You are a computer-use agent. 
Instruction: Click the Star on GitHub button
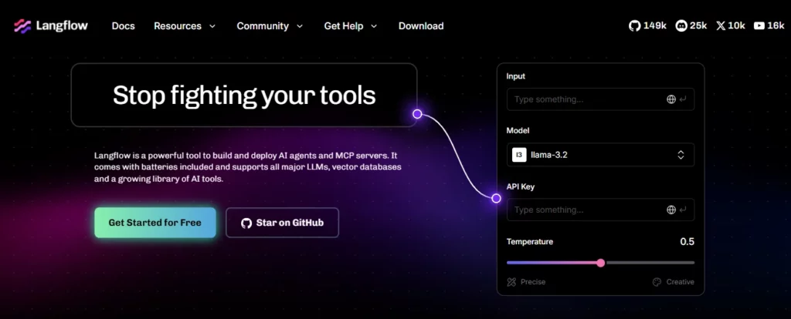pos(283,223)
